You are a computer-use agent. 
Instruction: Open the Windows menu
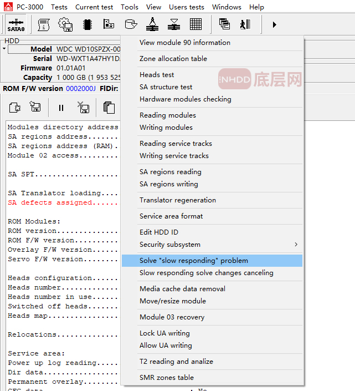coord(227,7)
